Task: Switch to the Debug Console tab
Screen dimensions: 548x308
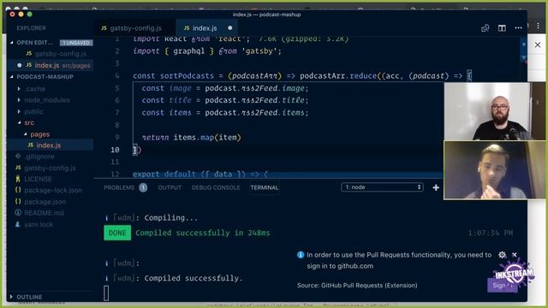Action: point(216,188)
